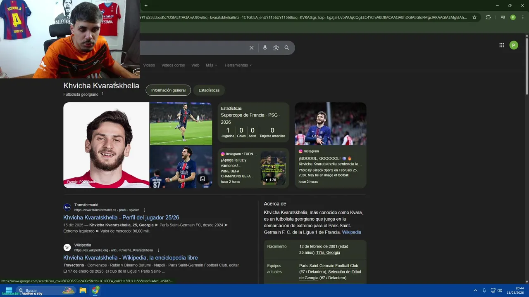529x297 pixels.
Task: Open the Chrome extensions puzzle icon
Action: click(488, 17)
